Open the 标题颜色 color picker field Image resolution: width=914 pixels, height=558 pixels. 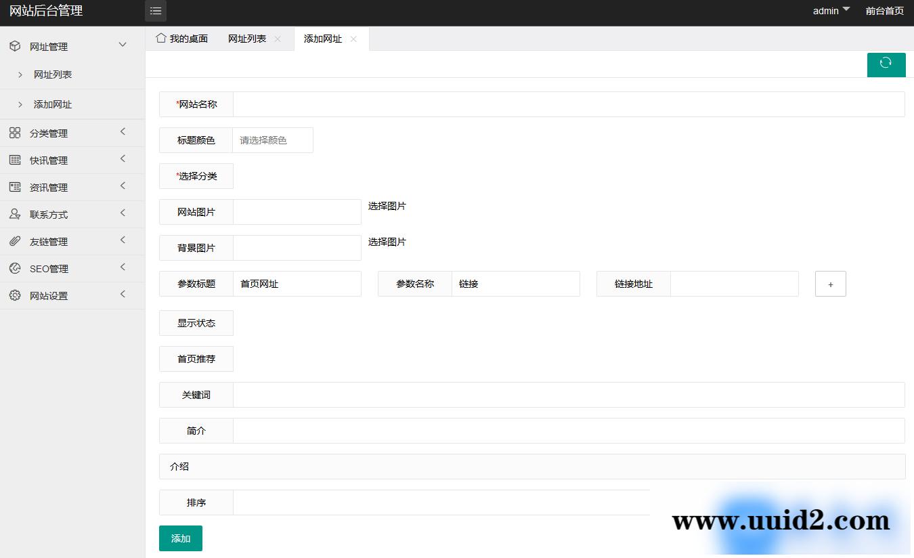pyautogui.click(x=272, y=139)
